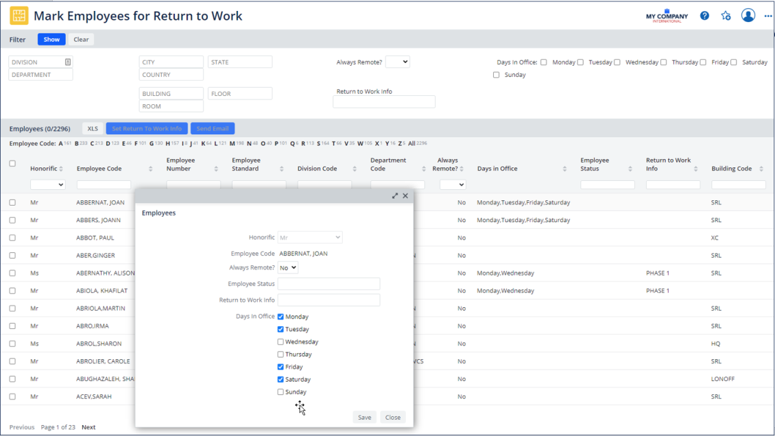Viewport: 775px width, 436px height.
Task: Uncheck Tuesday in the Employees dialog
Action: pos(281,329)
